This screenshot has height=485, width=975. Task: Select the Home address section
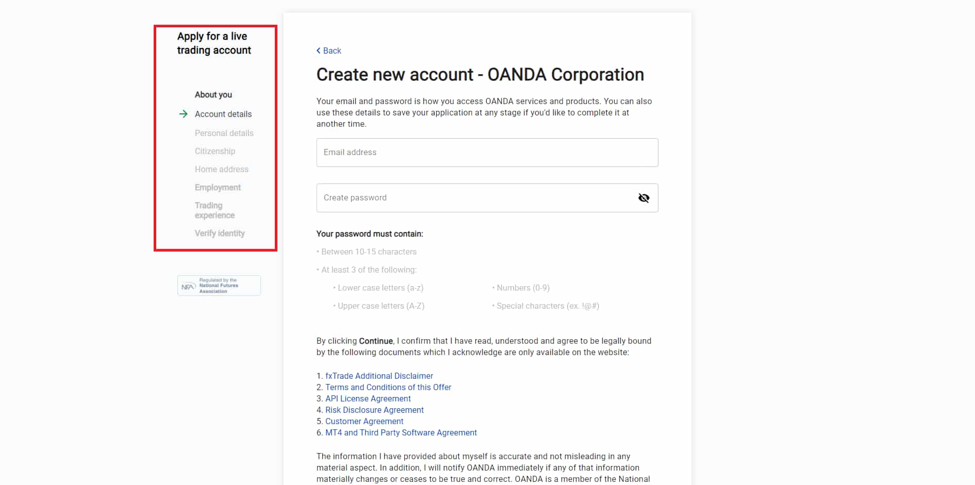pyautogui.click(x=221, y=169)
